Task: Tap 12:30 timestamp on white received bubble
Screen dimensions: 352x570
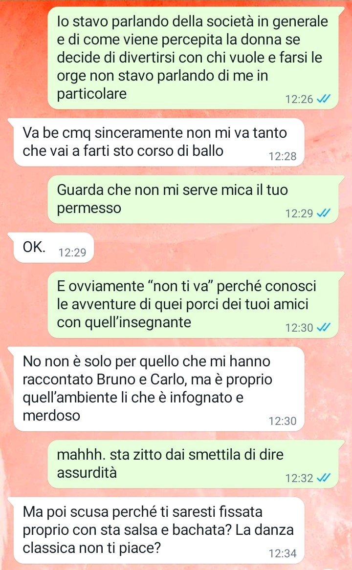Action: (283, 421)
